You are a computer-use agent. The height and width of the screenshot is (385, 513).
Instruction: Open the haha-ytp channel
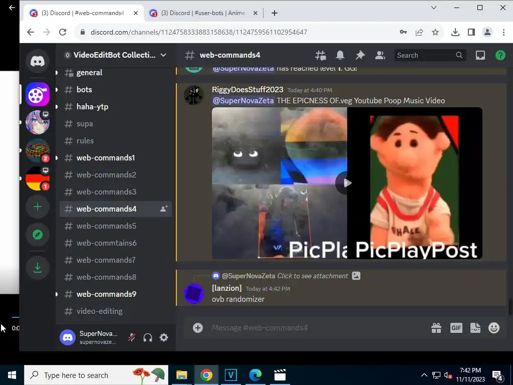click(x=116, y=106)
